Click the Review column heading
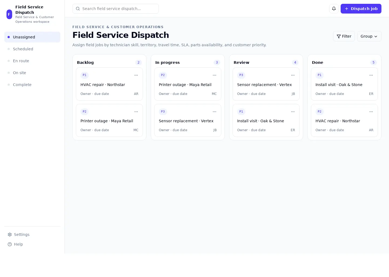 (x=242, y=62)
